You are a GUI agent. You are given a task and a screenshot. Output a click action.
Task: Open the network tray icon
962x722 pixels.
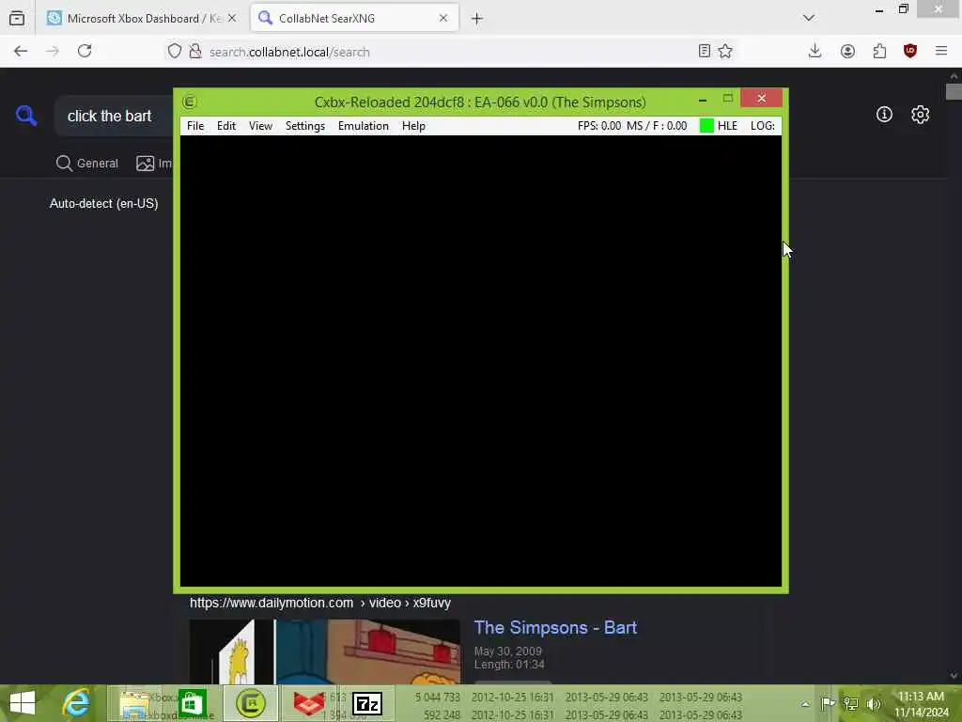tap(850, 703)
